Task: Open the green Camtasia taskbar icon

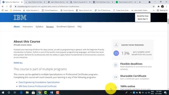Action: 45,93
